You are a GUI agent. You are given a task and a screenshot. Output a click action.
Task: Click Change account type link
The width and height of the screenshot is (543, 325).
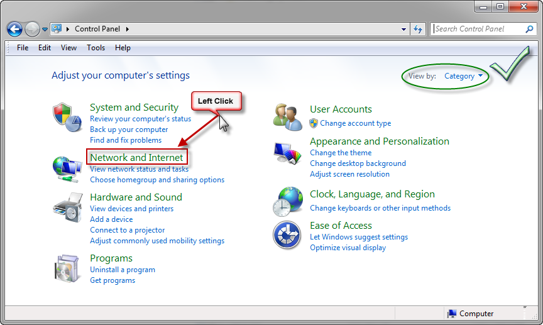tap(355, 123)
